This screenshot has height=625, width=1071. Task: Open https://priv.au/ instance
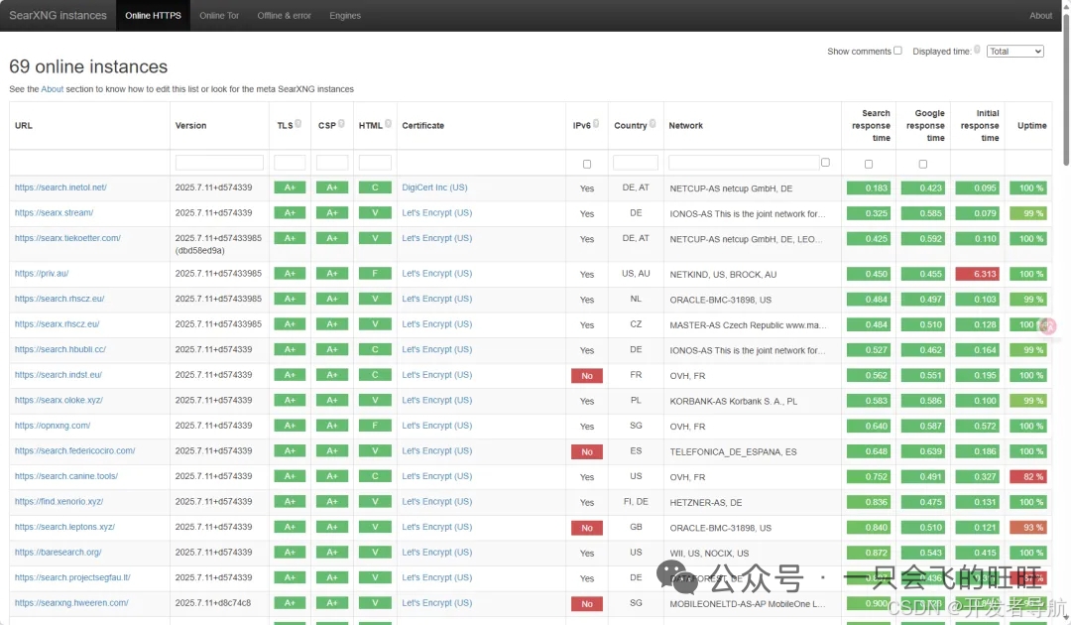point(42,273)
